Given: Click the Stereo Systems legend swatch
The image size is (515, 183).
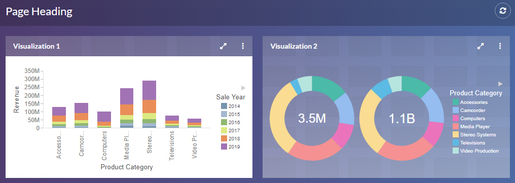Looking at the screenshot, I should tap(456, 135).
